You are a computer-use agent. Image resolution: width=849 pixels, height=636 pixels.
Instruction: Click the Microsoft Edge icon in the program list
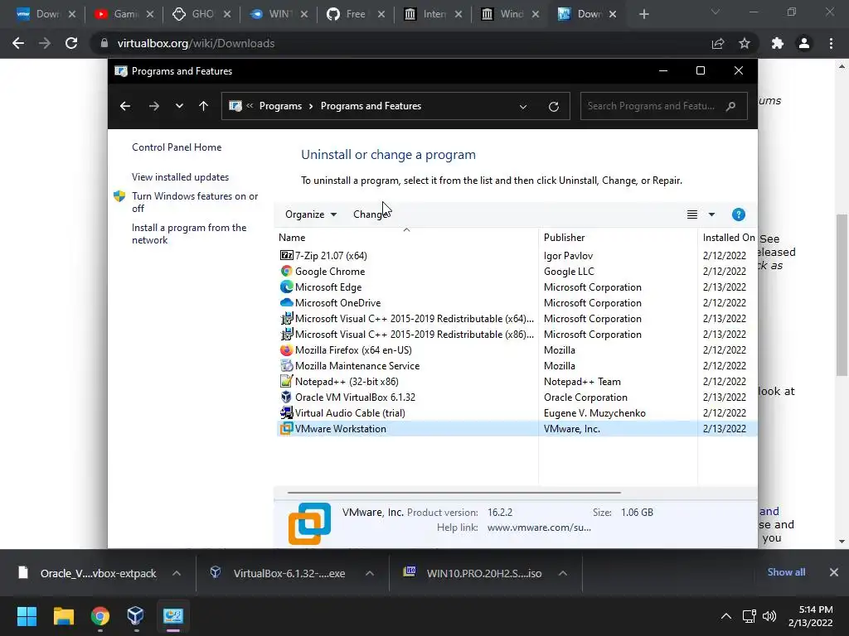pos(286,287)
